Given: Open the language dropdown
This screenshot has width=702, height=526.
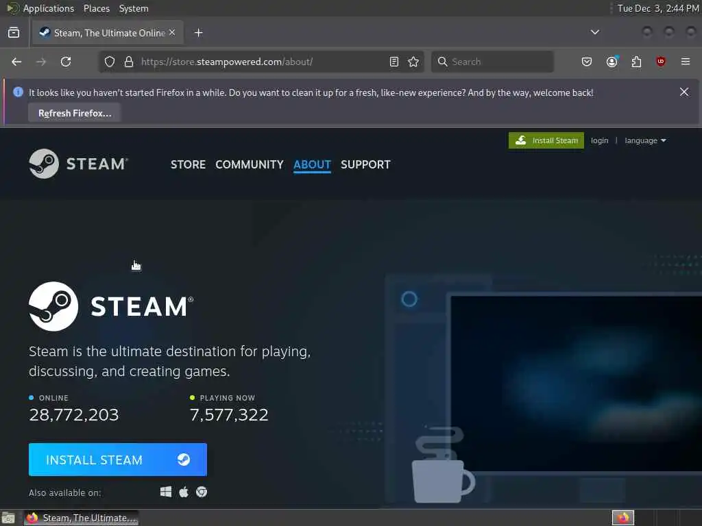Looking at the screenshot, I should pyautogui.click(x=645, y=140).
